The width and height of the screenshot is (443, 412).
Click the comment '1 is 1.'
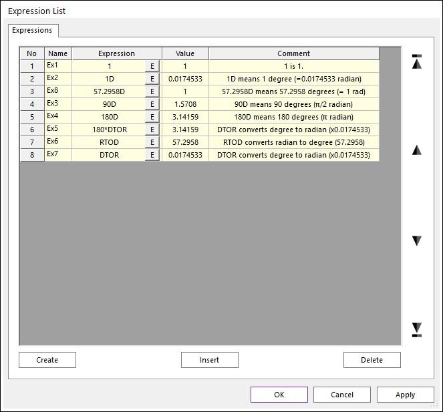pyautogui.click(x=294, y=66)
